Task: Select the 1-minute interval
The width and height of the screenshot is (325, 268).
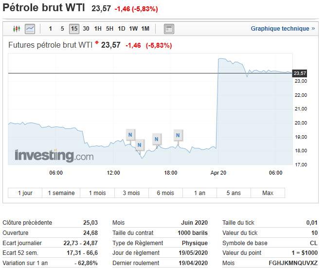Action: tap(51, 29)
